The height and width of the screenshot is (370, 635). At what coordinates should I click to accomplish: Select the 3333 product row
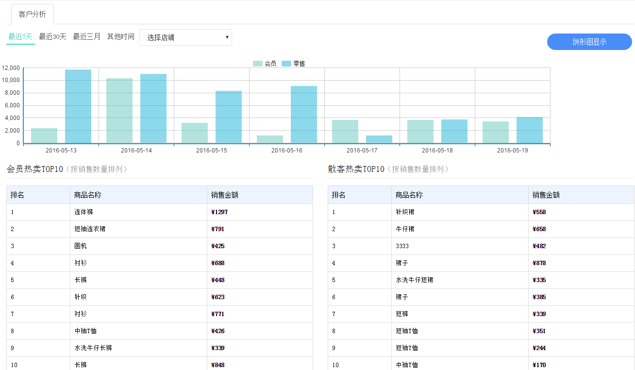(481, 246)
